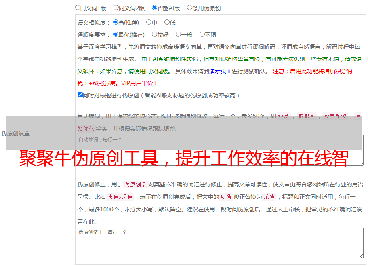Open the 演示页面 link

pos(220,71)
